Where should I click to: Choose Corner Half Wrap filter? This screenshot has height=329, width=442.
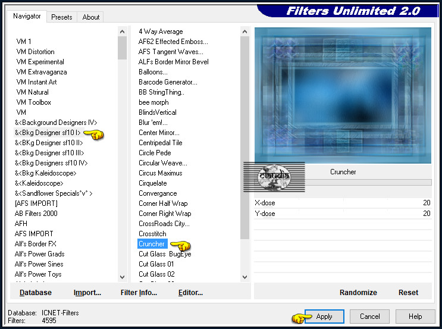pos(163,203)
